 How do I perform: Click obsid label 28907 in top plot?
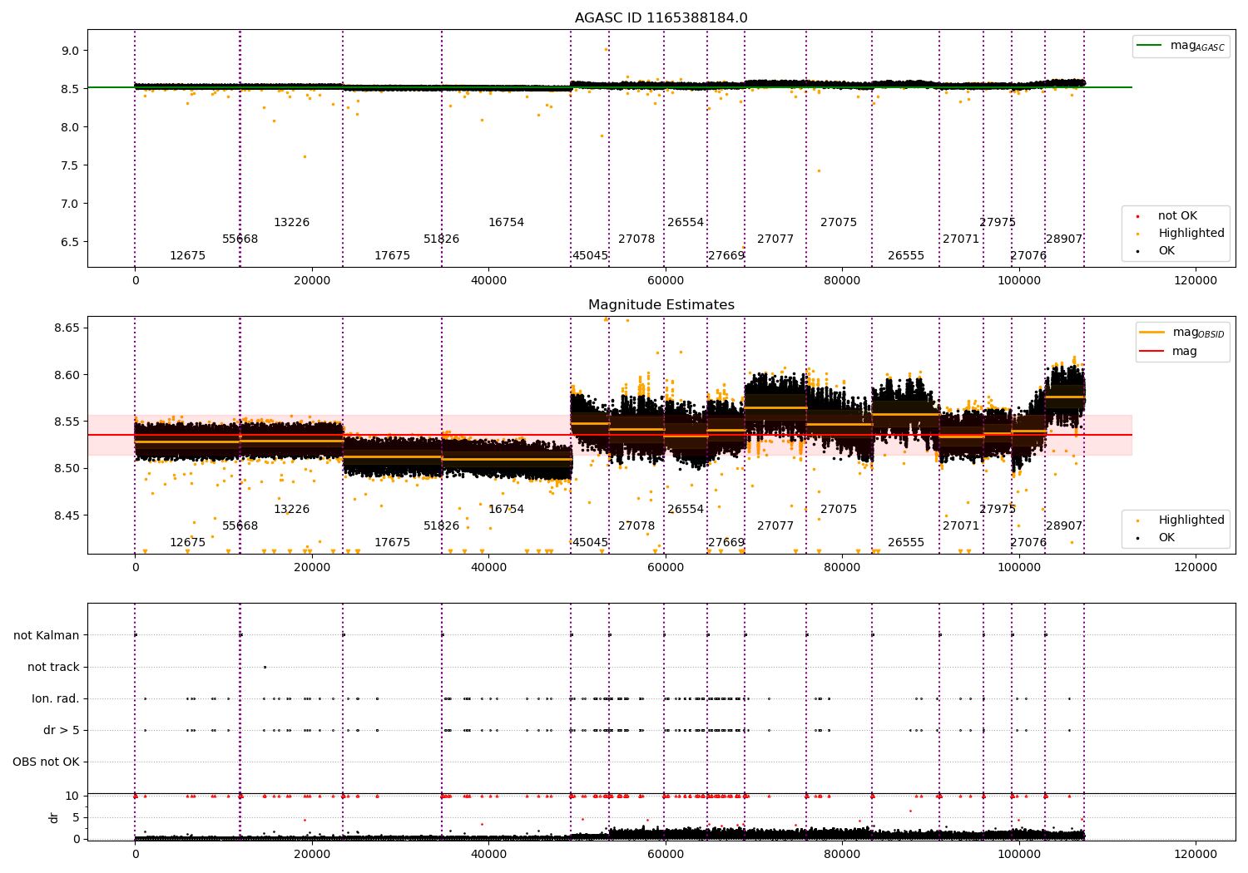click(1064, 239)
